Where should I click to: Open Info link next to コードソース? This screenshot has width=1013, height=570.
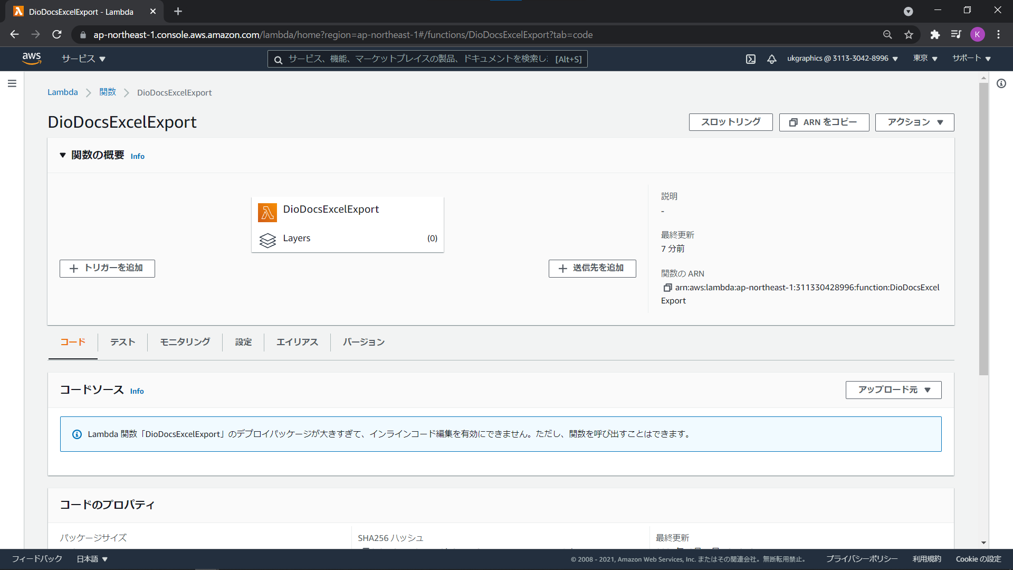tap(137, 391)
